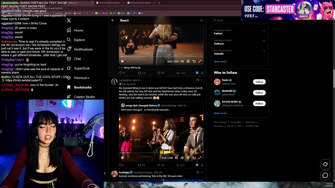
Task: Fullscreen the quoted songs video
Action: coord(200,158)
